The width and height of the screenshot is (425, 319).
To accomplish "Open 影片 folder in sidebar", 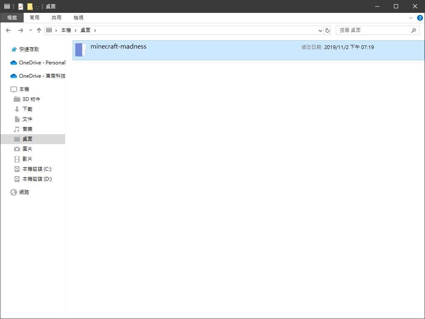I will pos(27,159).
